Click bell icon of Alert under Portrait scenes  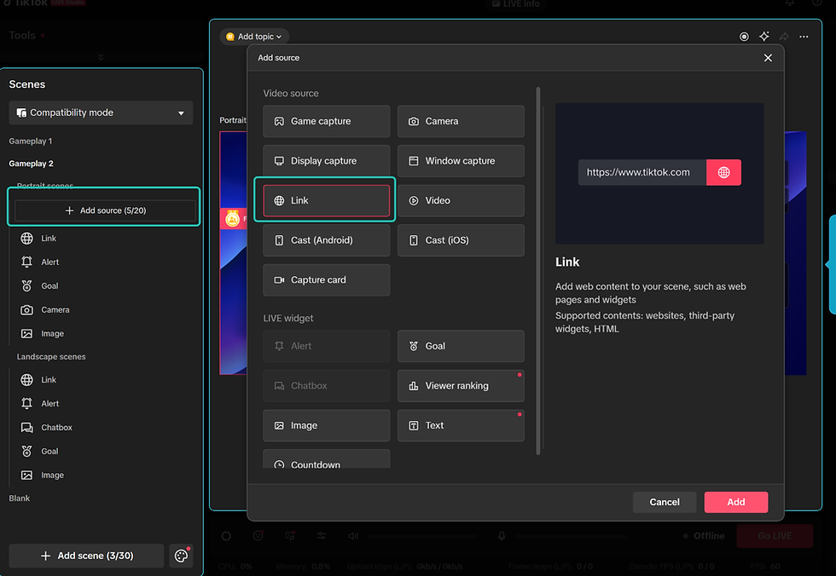point(26,262)
